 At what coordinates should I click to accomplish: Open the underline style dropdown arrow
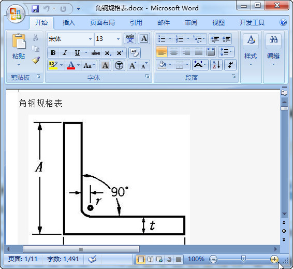pos(86,52)
